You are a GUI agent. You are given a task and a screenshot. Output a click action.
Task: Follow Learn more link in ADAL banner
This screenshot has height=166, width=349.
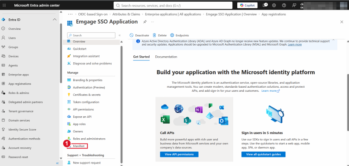click(295, 44)
